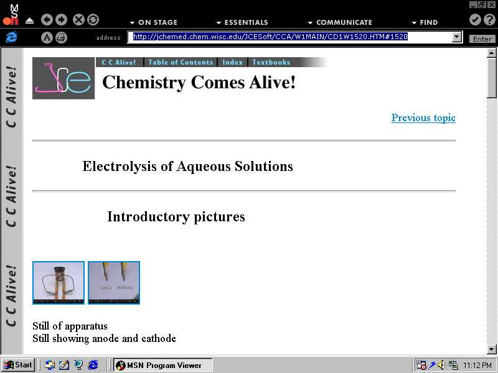Open the Table of Contents tab
The image size is (498, 373).
[x=181, y=62]
